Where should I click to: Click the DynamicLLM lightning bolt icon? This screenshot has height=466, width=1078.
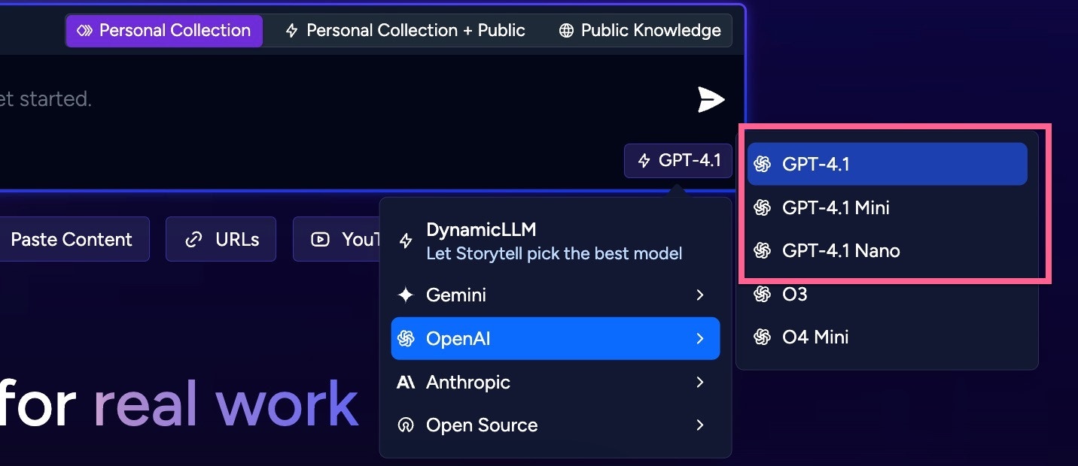click(x=406, y=241)
